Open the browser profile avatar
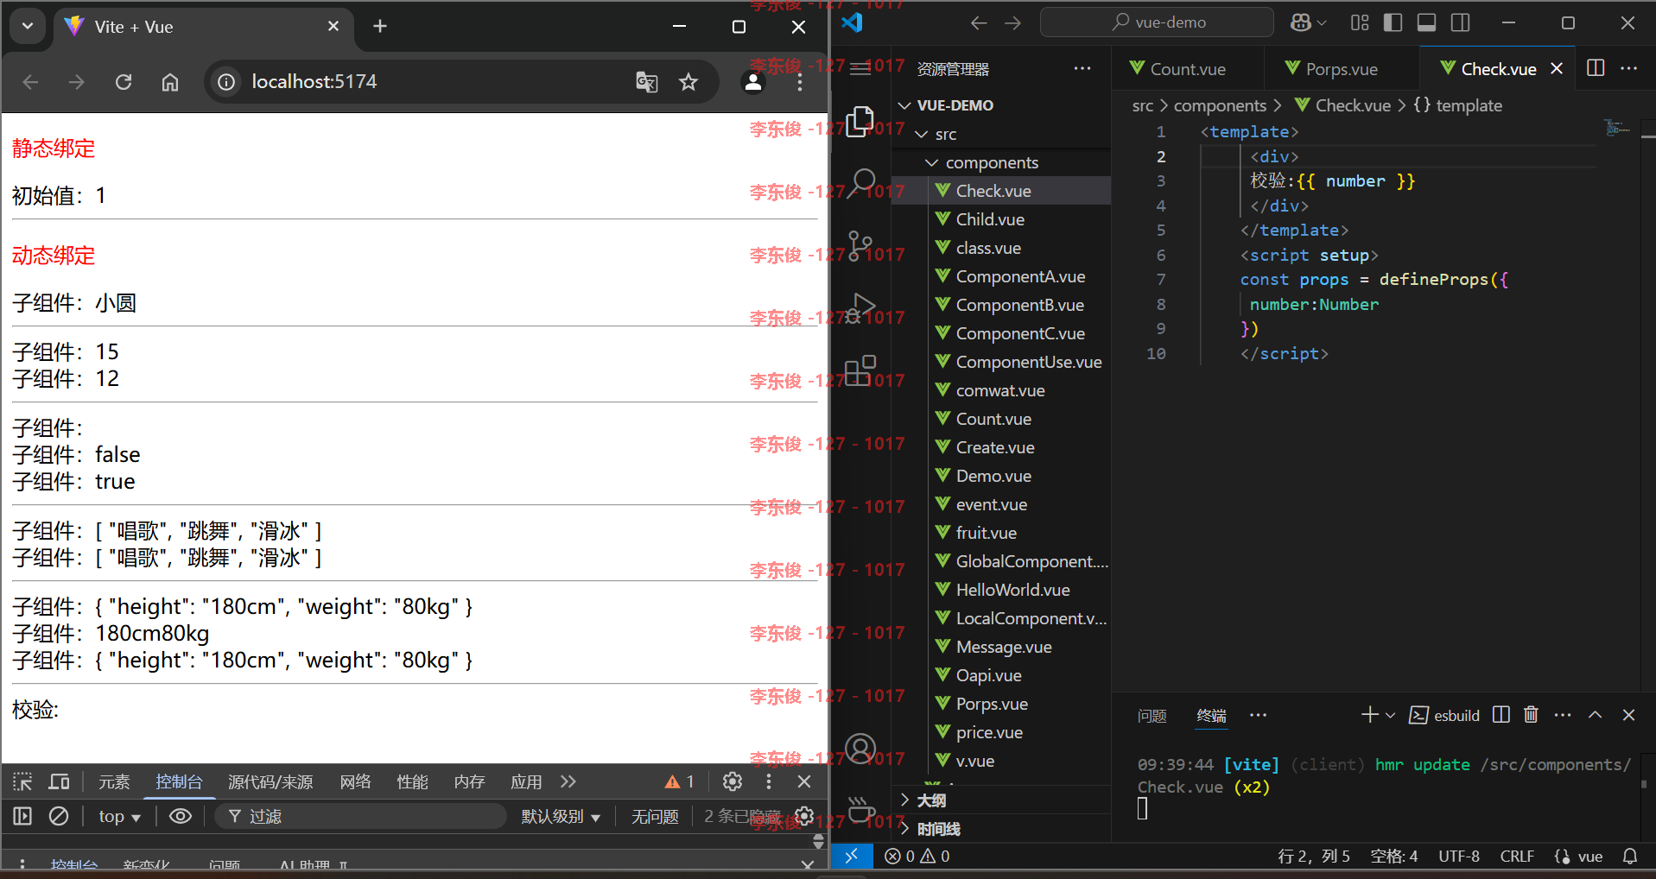Screen dimensions: 1656x879 (753, 82)
